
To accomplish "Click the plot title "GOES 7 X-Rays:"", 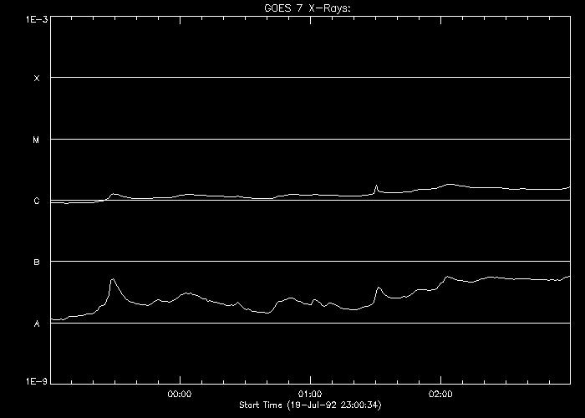I will tap(308, 8).
